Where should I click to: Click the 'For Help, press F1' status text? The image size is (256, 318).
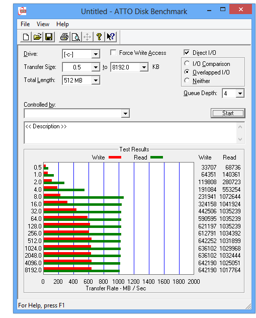[41, 305]
